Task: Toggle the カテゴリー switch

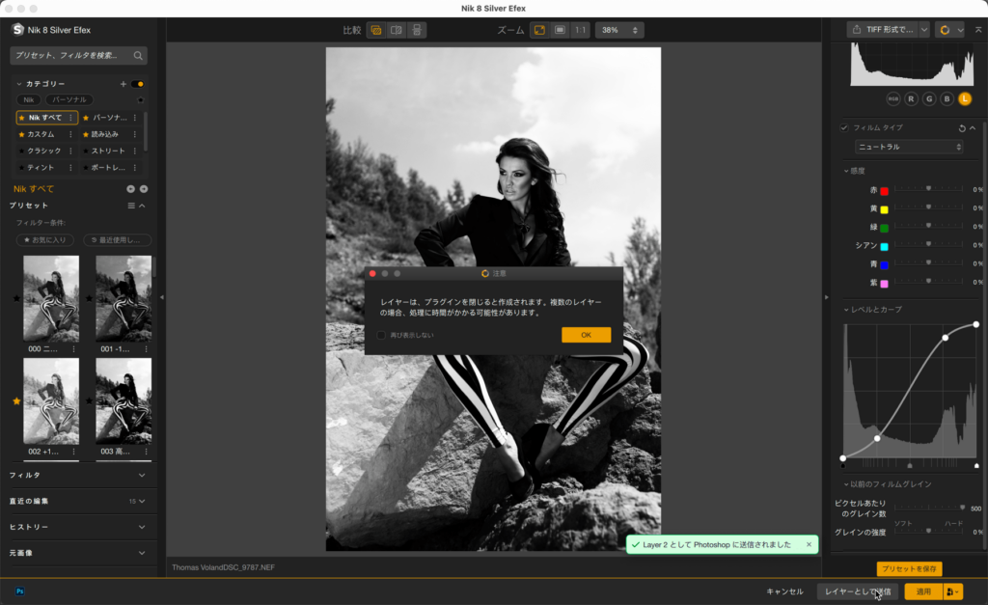Action: click(138, 84)
